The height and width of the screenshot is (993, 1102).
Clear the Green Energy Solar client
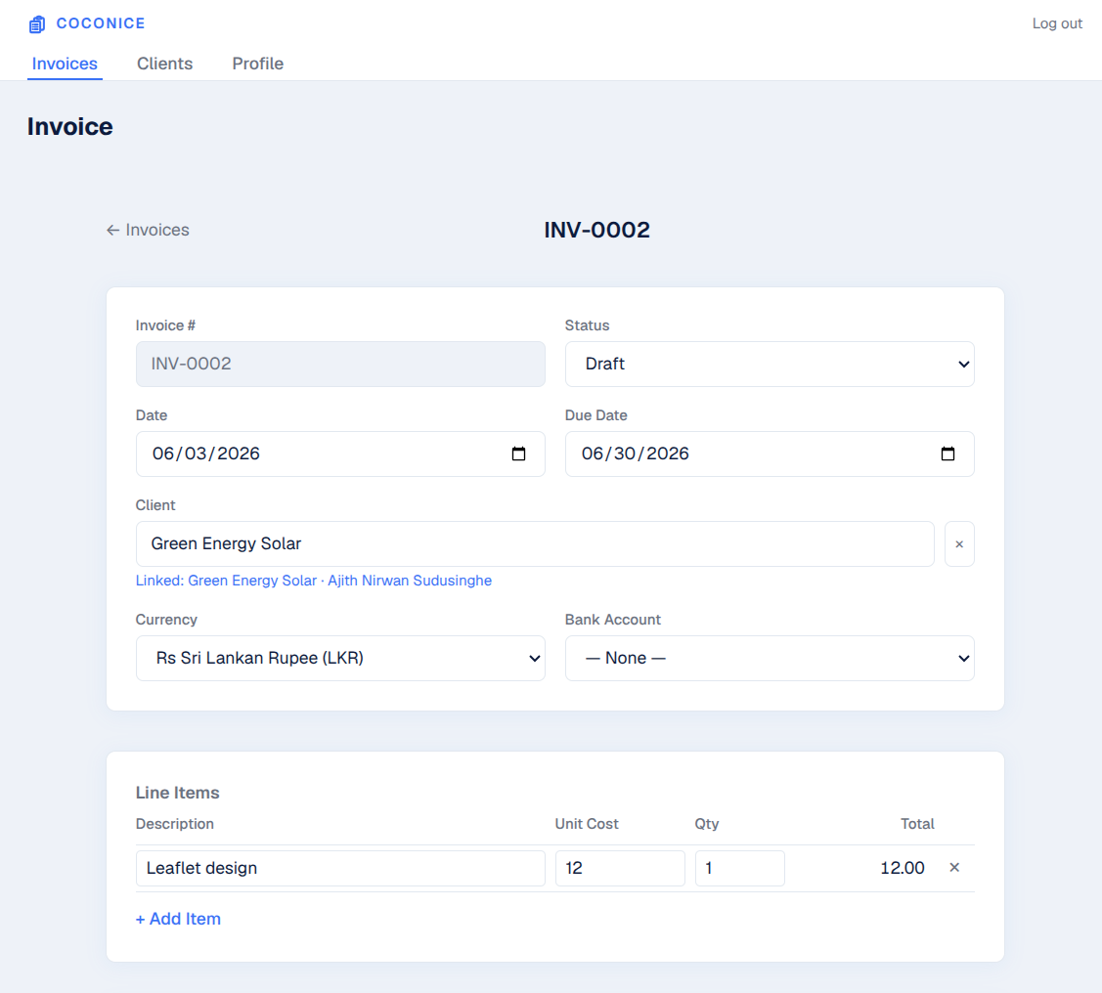click(x=959, y=544)
